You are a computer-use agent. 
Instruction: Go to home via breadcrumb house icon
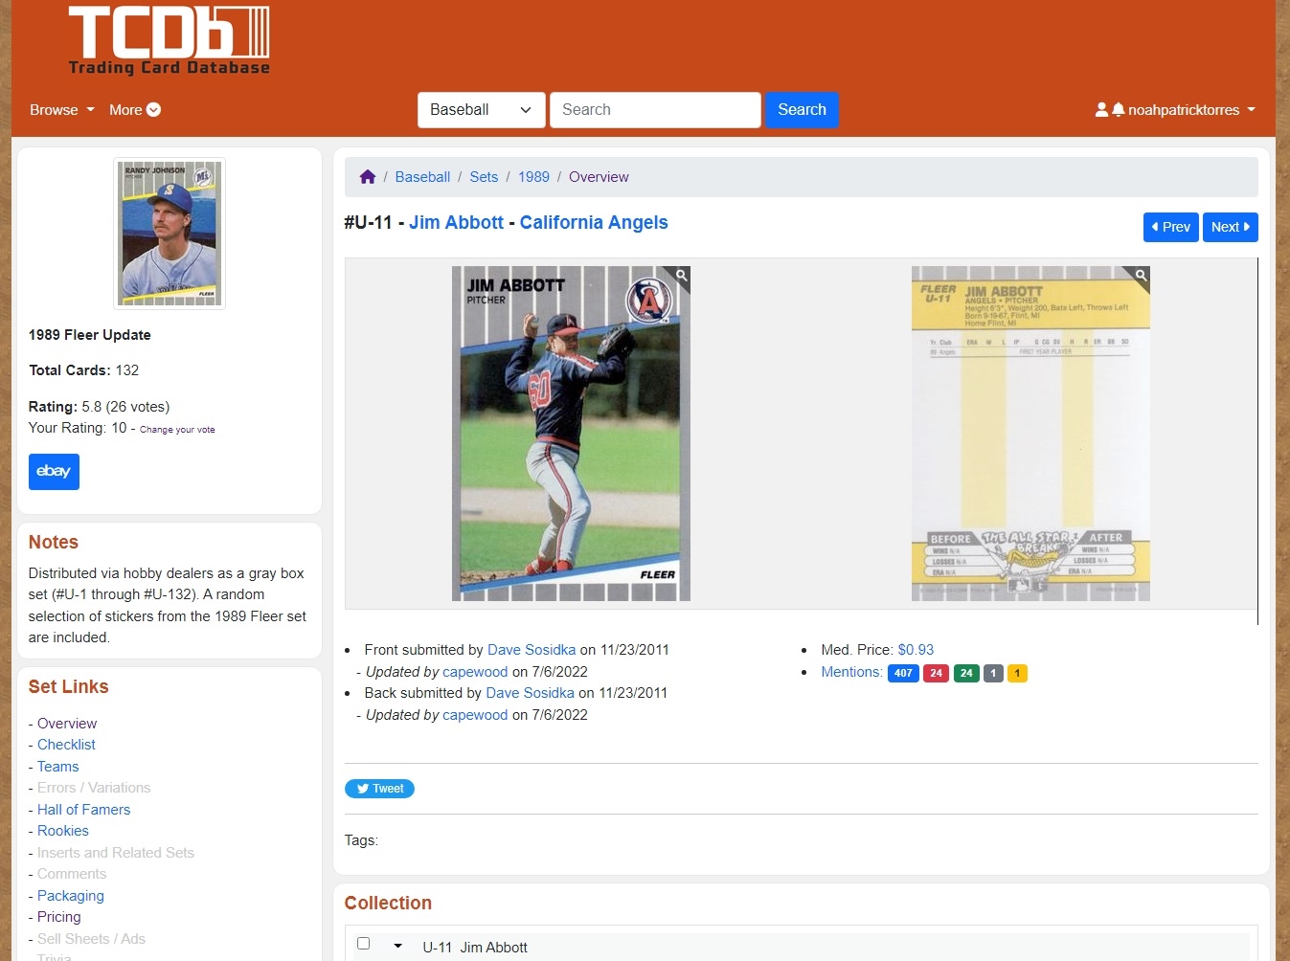click(x=368, y=177)
